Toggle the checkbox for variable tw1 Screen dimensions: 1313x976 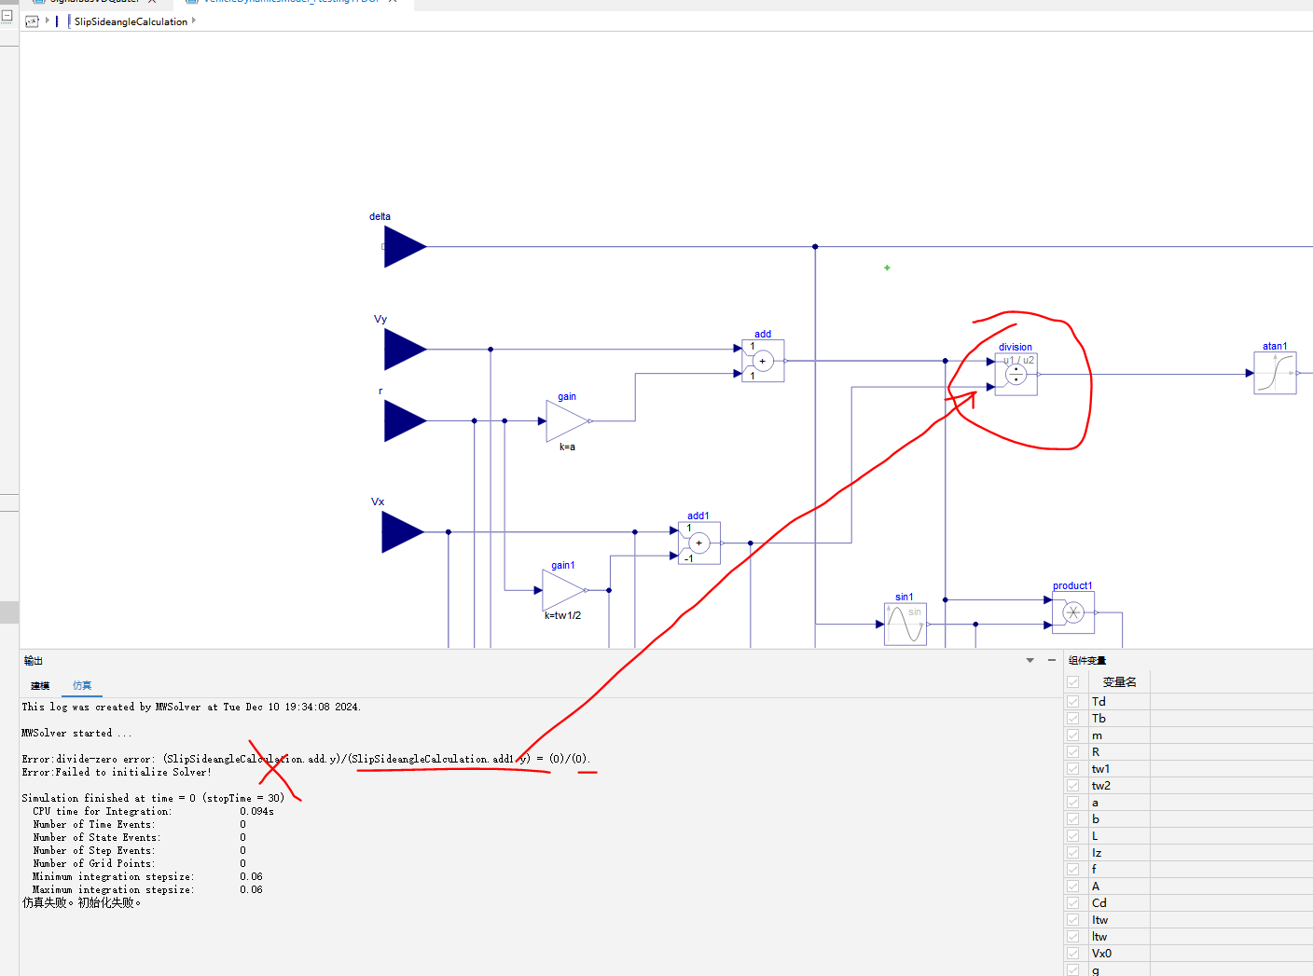point(1073,769)
